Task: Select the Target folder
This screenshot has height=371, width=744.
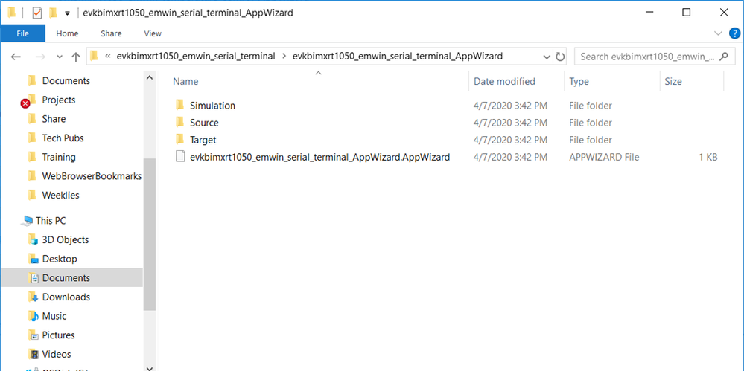Action: click(203, 140)
